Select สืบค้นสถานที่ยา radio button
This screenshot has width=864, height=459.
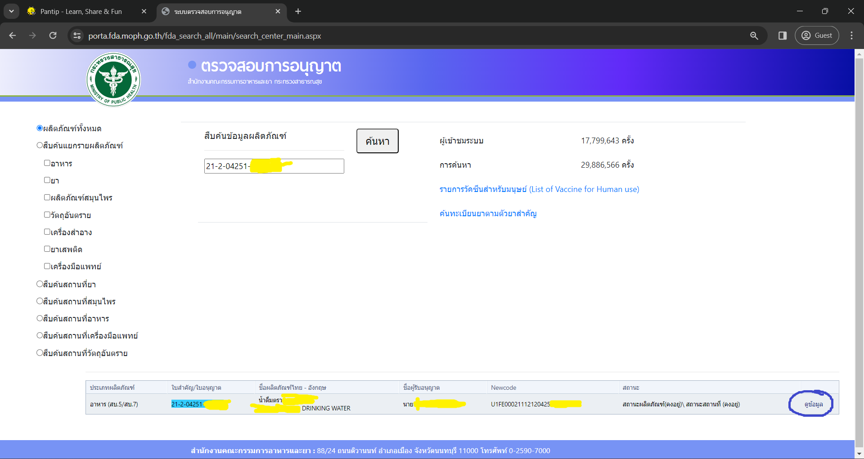[x=40, y=284]
